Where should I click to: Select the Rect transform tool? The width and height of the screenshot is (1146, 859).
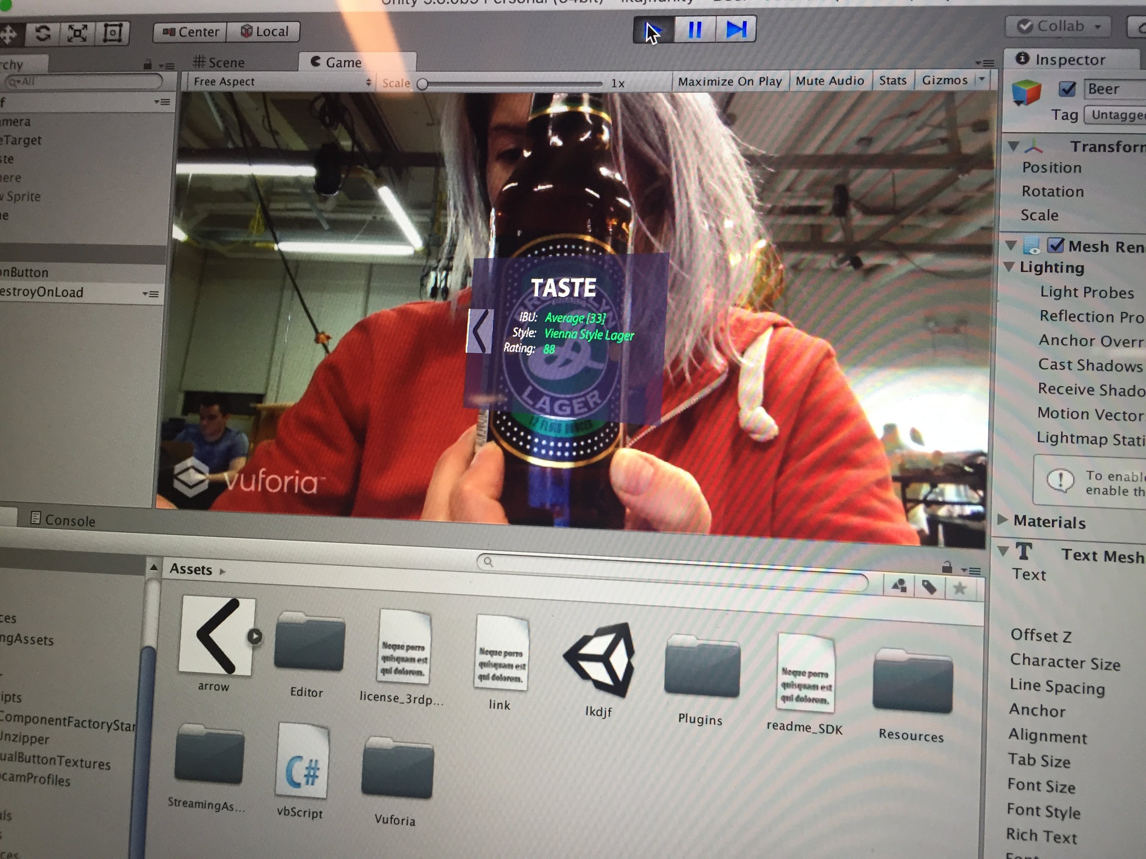[x=112, y=33]
